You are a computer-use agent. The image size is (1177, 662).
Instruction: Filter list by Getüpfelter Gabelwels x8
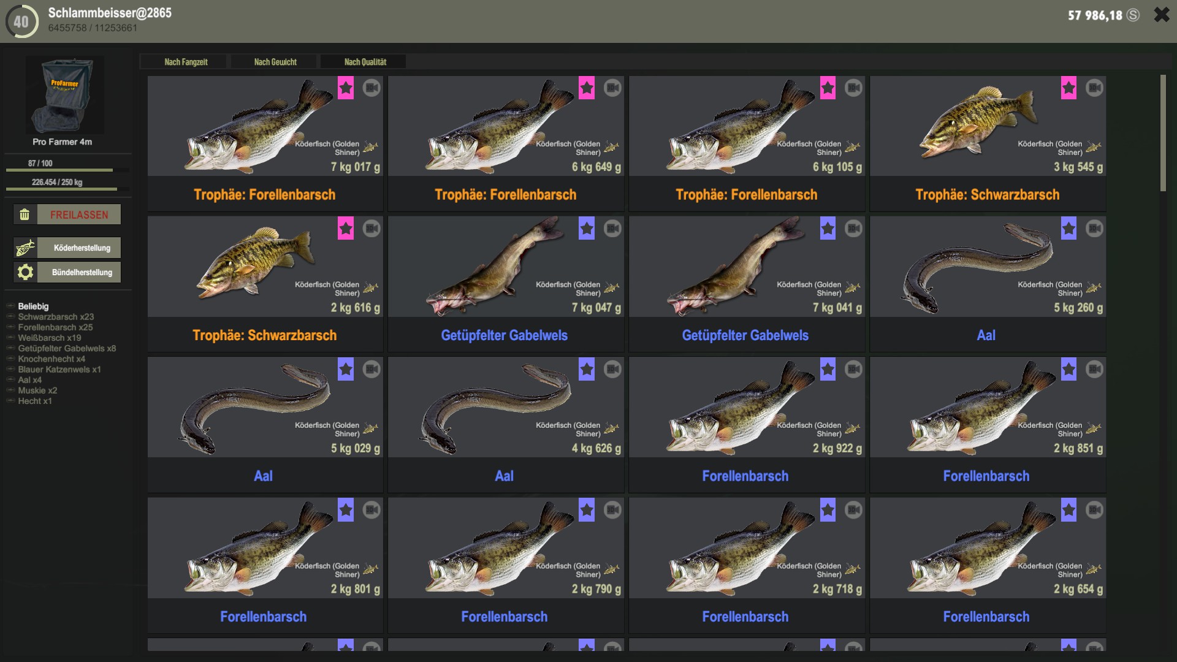(x=67, y=348)
